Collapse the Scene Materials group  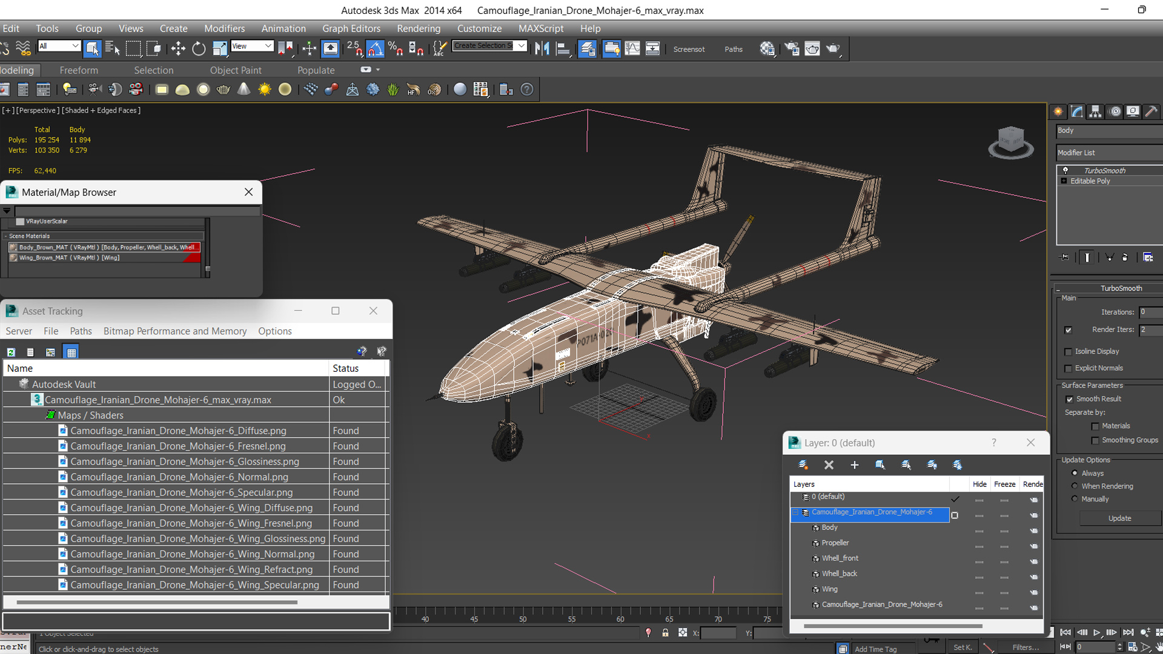click(x=5, y=236)
